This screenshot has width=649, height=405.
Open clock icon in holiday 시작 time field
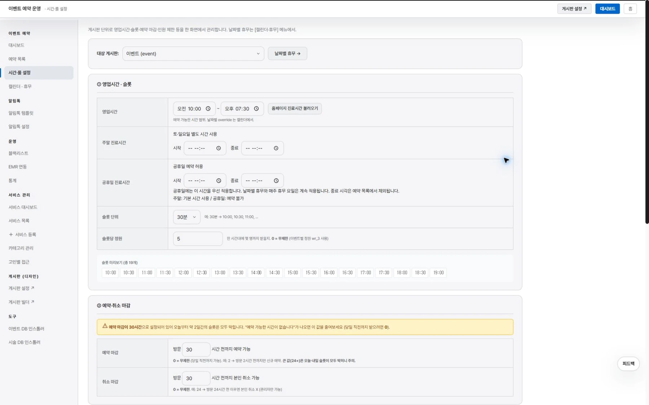coord(218,180)
